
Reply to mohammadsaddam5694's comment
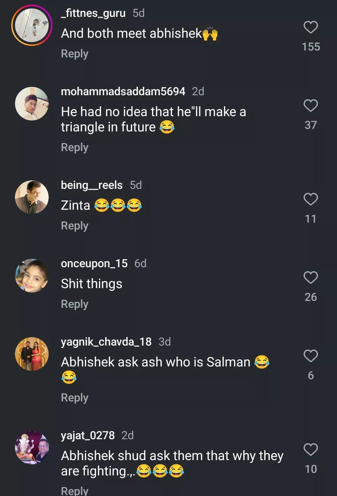75,147
